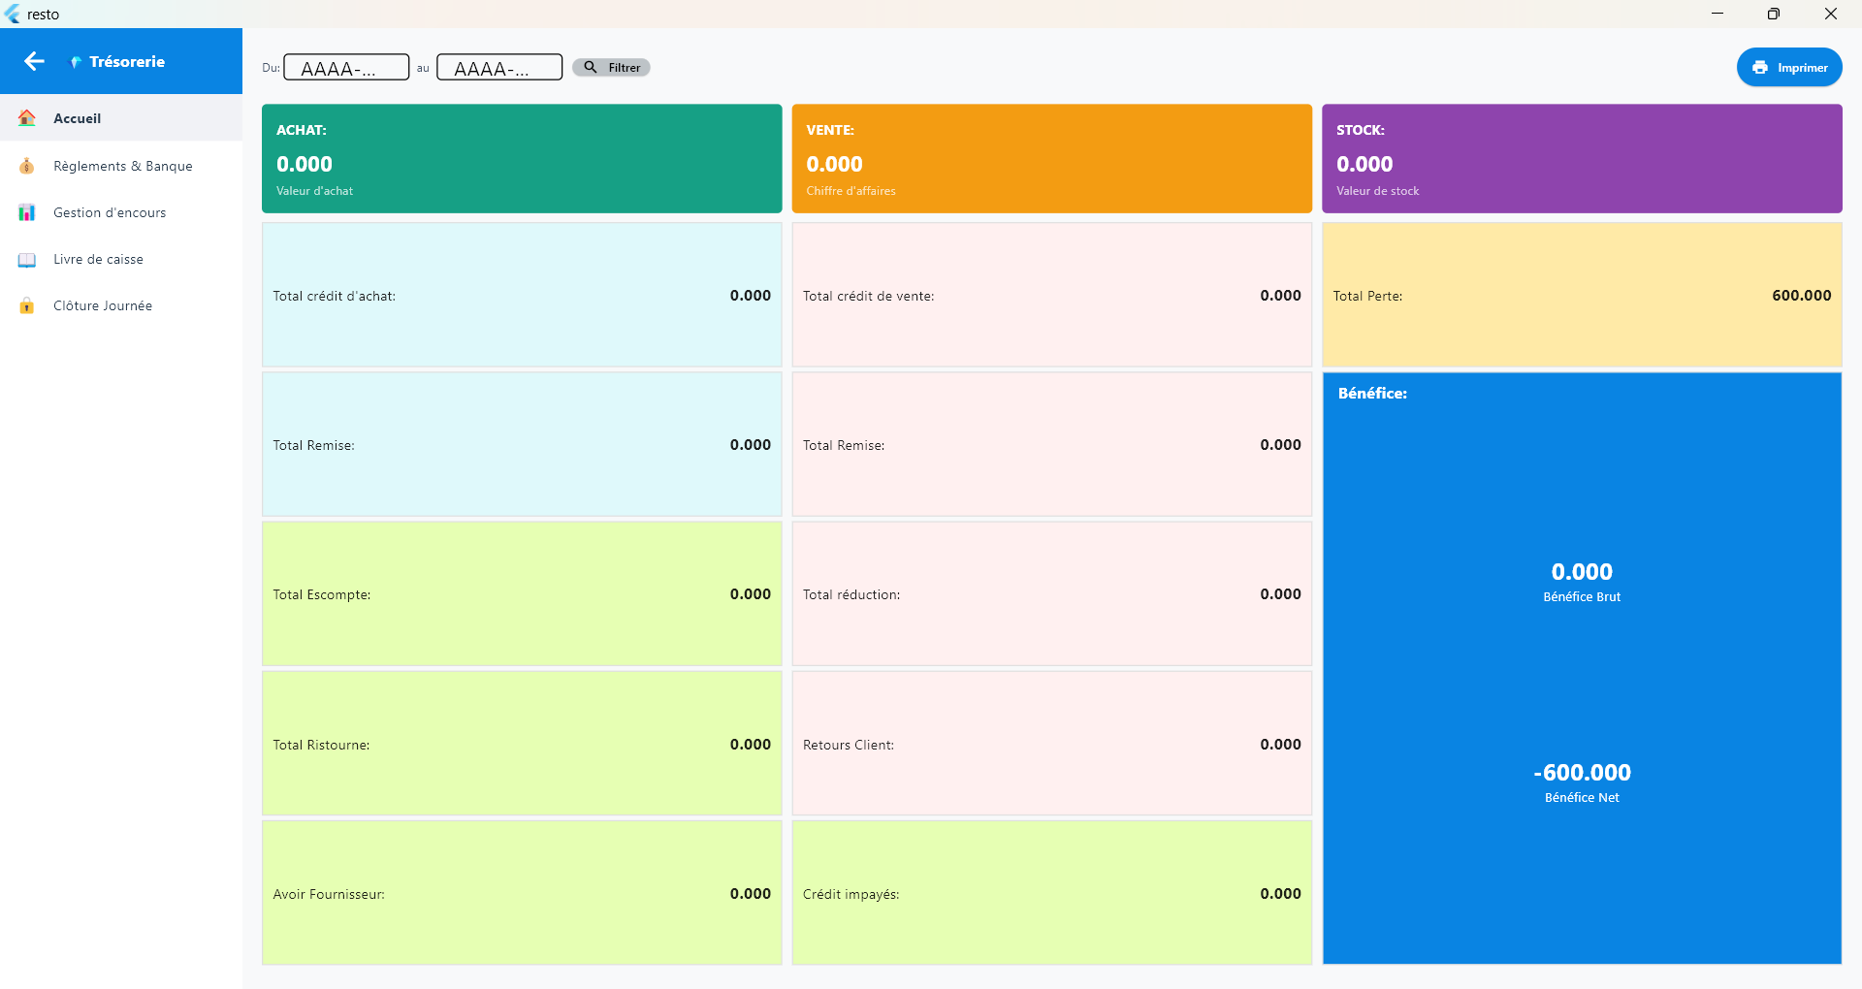Go to Gestion d'encours
The image size is (1862, 989).
coord(121,212)
